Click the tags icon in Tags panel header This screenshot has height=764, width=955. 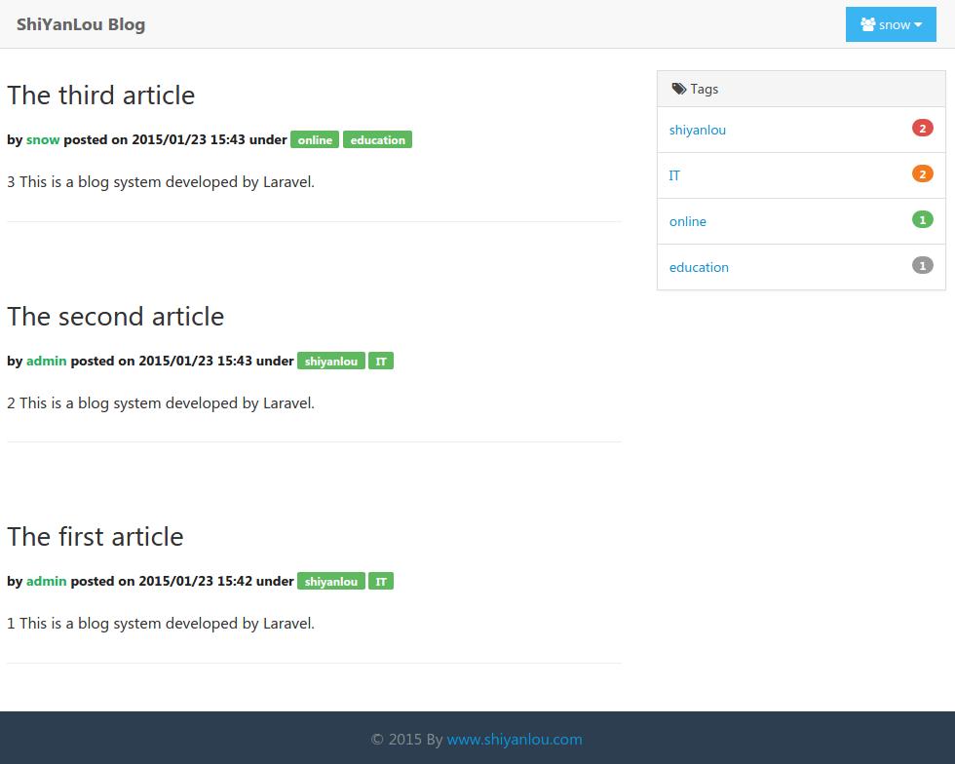click(x=678, y=89)
